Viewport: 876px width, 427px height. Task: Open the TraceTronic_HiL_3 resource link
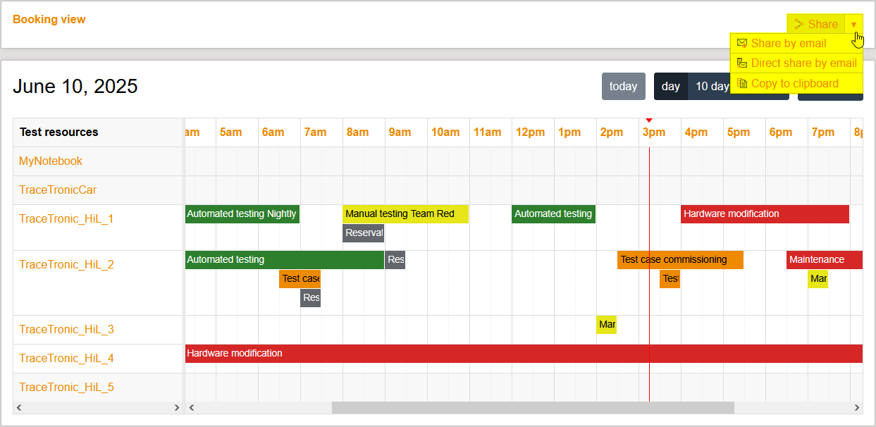tap(66, 330)
